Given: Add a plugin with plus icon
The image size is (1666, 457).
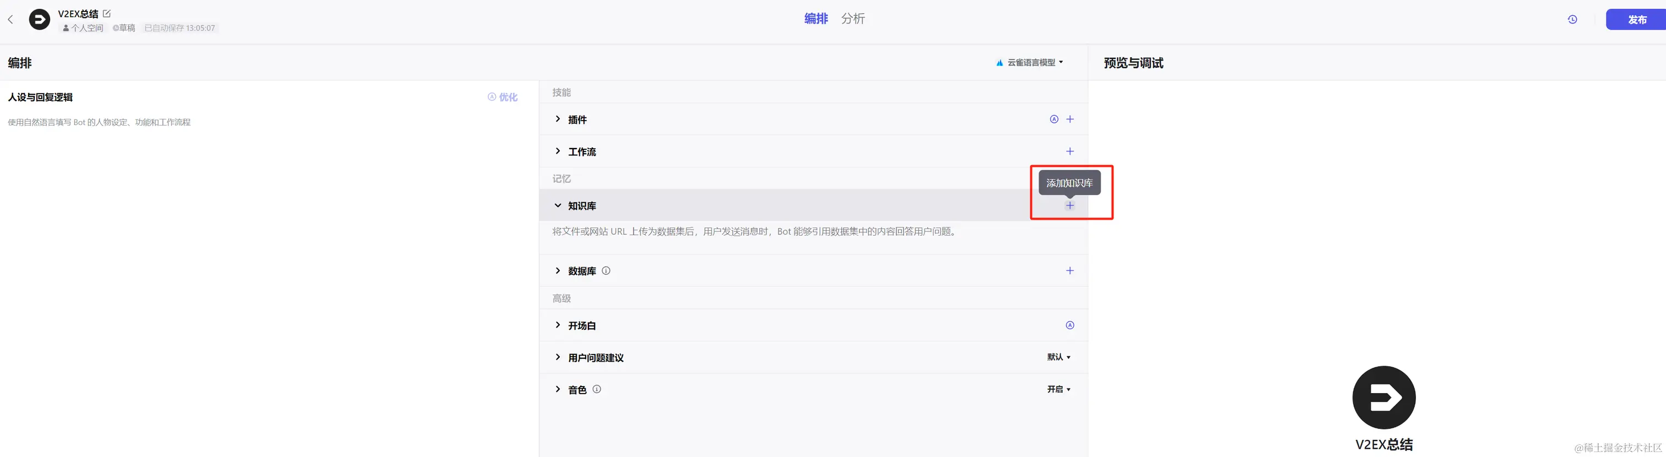Looking at the screenshot, I should 1070,119.
